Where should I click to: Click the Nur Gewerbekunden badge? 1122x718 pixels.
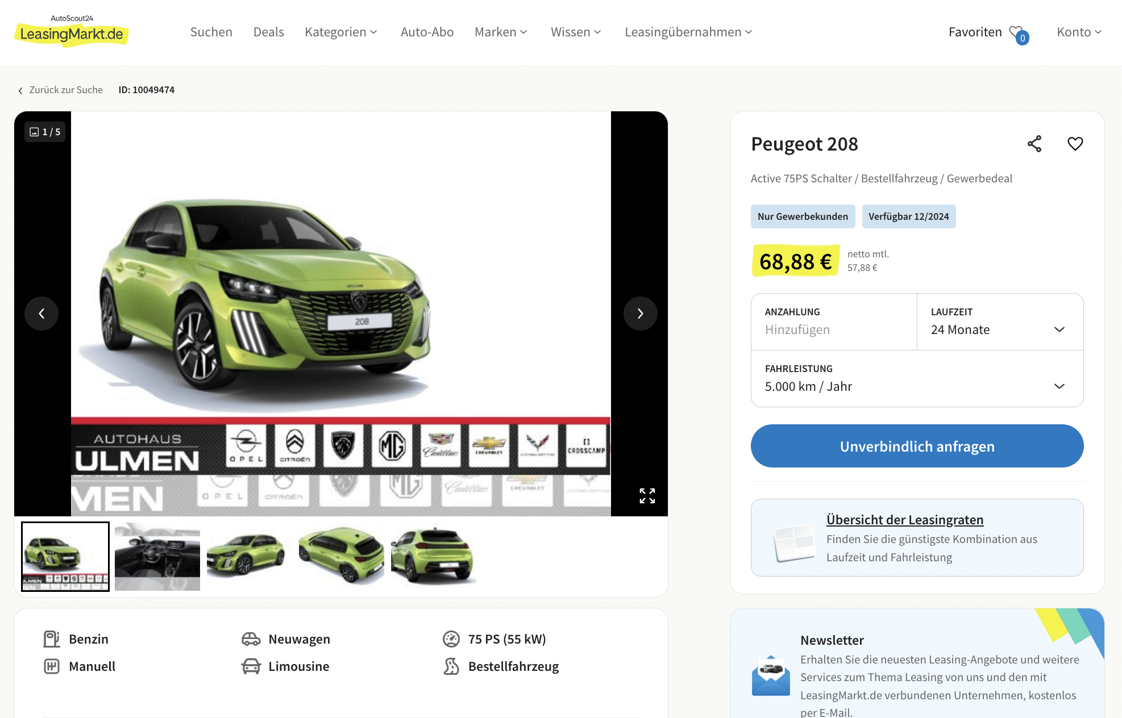[x=803, y=216]
